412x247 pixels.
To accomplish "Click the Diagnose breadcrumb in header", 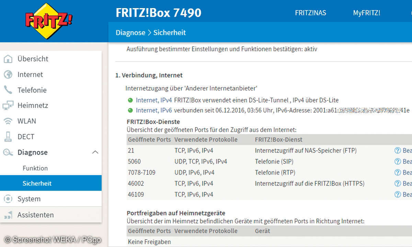I will (x=130, y=33).
